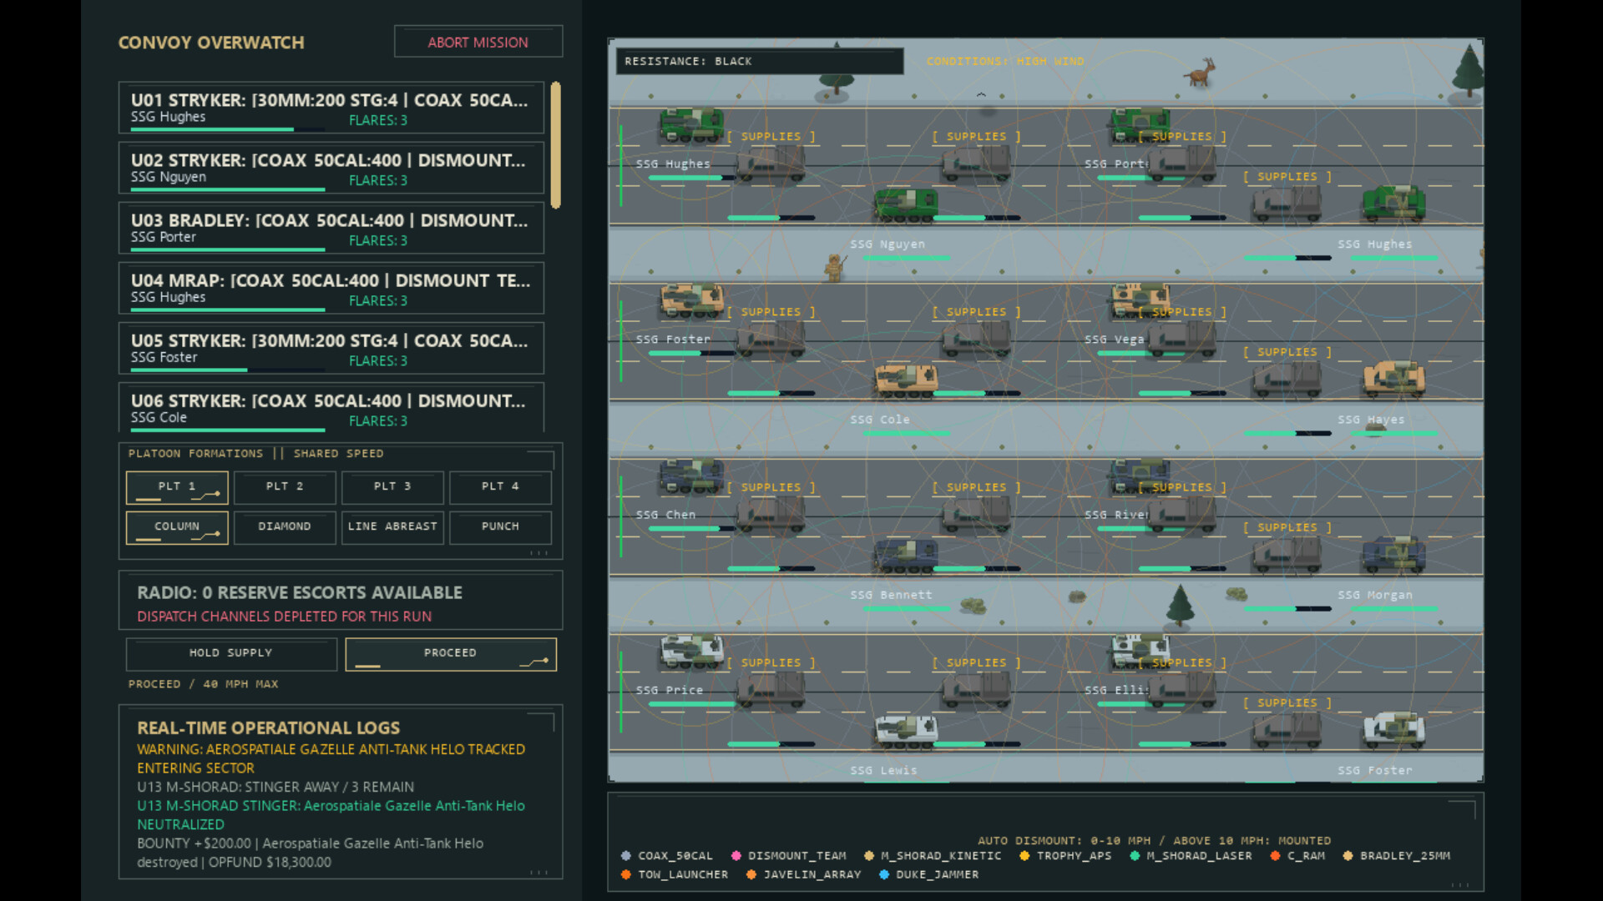Viewport: 1603px width, 901px height.
Task: Click the infantry soldier figure on the roadside
Action: [x=834, y=268]
